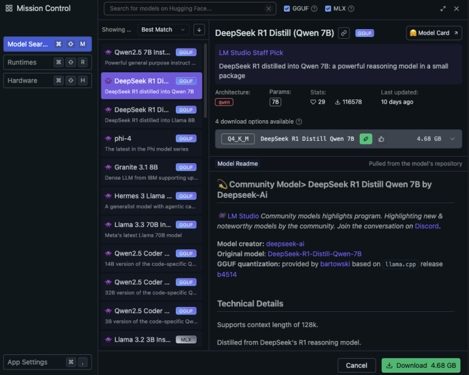
Task: Open the Best Match sort dropdown
Action: point(163,30)
